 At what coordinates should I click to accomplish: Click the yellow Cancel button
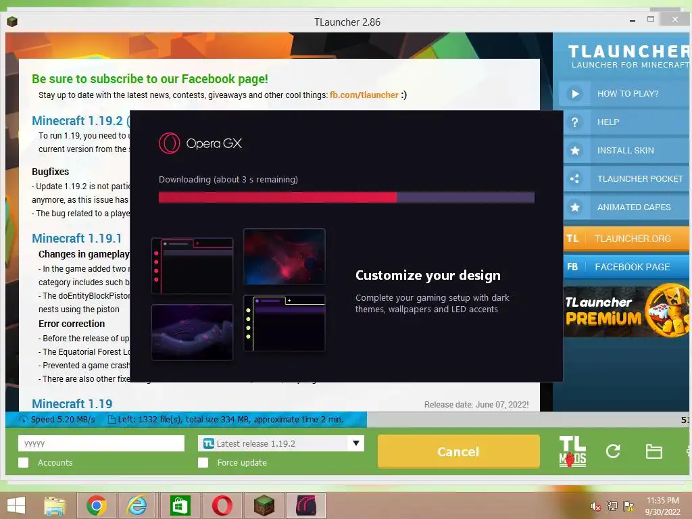(459, 451)
